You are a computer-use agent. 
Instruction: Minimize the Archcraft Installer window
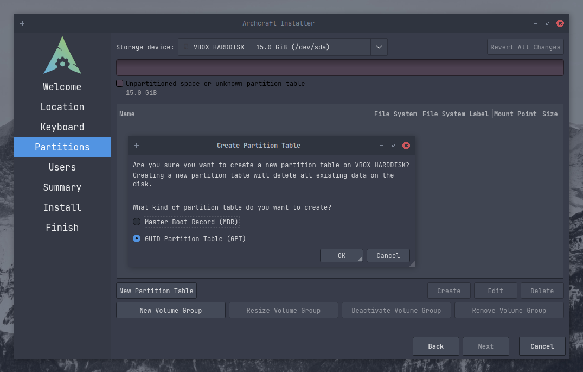pos(535,23)
